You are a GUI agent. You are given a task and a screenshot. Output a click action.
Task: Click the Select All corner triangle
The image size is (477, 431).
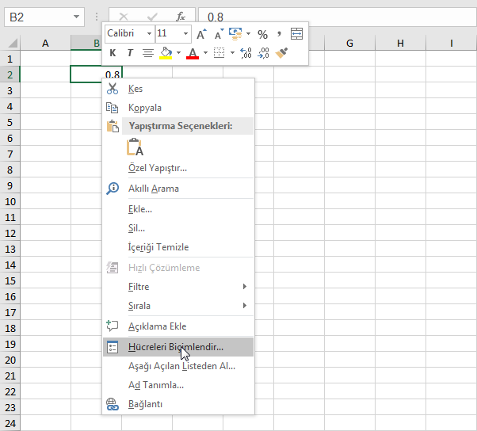click(13, 44)
